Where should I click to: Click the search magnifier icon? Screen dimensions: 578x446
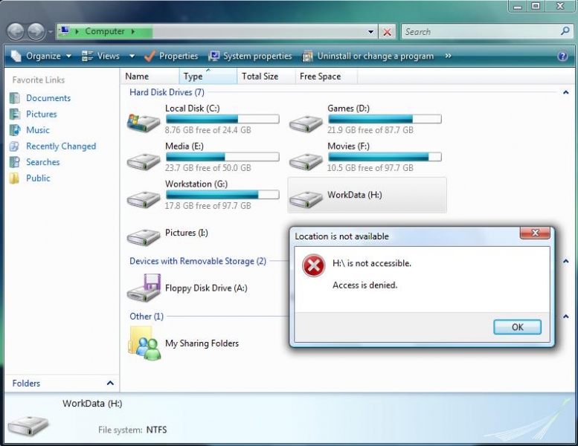pyautogui.click(x=565, y=32)
